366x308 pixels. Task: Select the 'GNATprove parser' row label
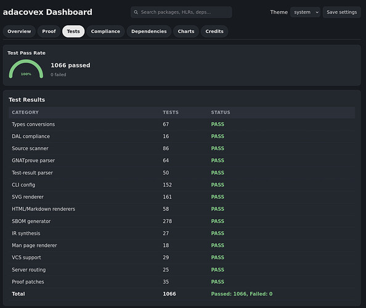[x=33, y=161]
